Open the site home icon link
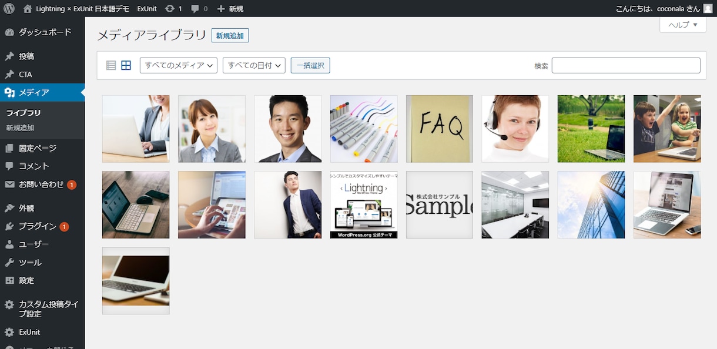Viewport: 717px width, 349px height. tap(28, 9)
